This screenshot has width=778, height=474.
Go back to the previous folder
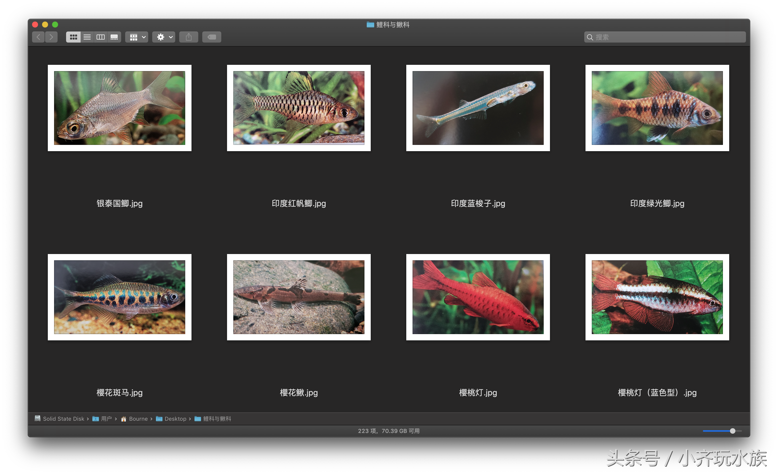[38, 37]
